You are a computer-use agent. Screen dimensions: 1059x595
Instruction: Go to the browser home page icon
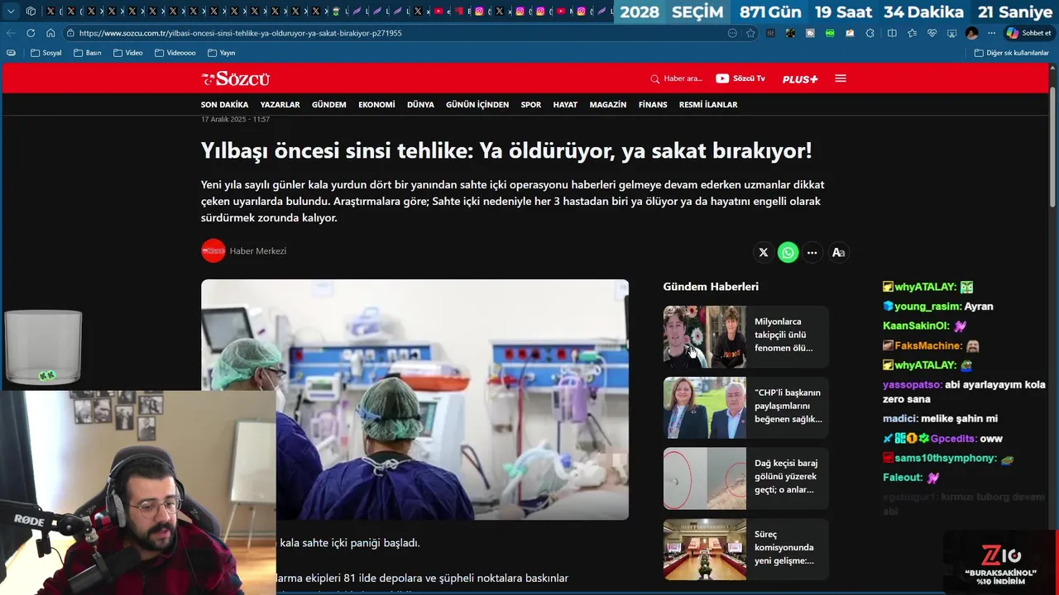[50, 33]
